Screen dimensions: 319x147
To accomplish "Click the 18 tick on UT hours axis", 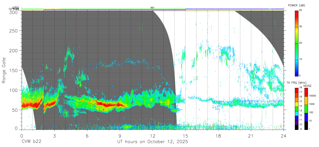I will (x=218, y=136).
